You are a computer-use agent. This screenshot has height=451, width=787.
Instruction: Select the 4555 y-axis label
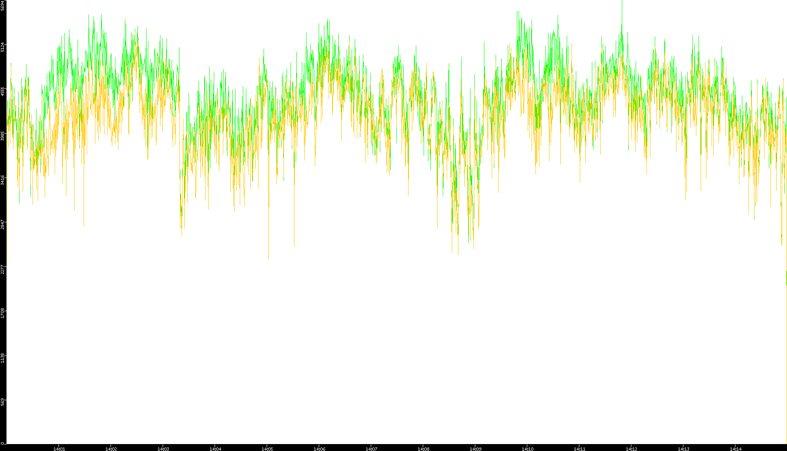[x=3, y=92]
